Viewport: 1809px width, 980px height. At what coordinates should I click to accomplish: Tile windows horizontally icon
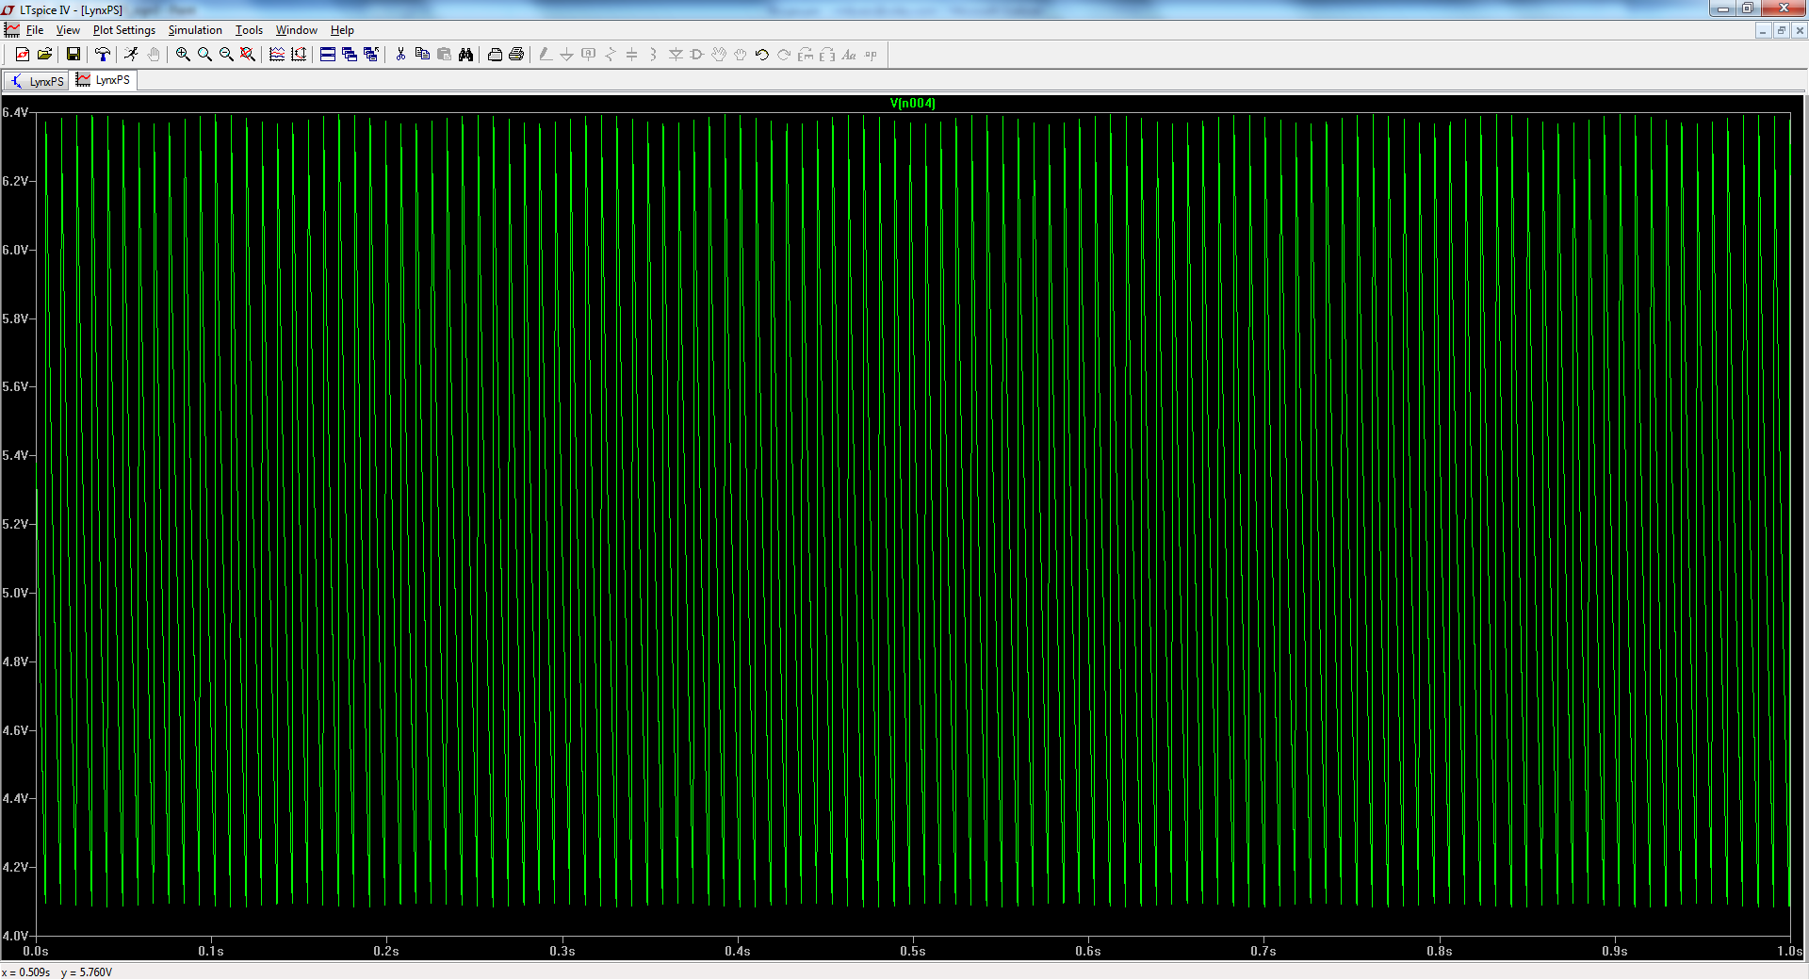pyautogui.click(x=328, y=55)
